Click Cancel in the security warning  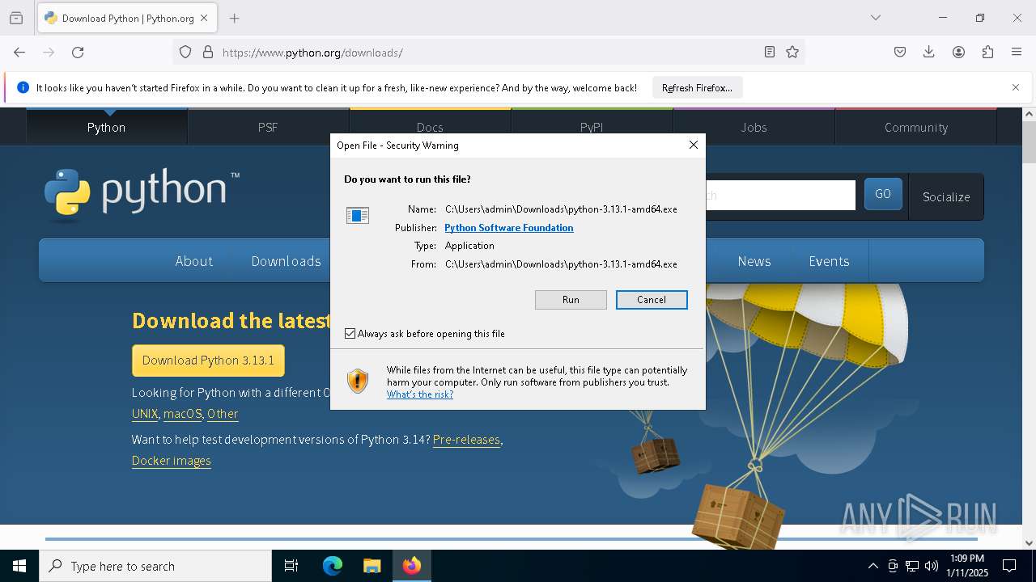(x=652, y=300)
